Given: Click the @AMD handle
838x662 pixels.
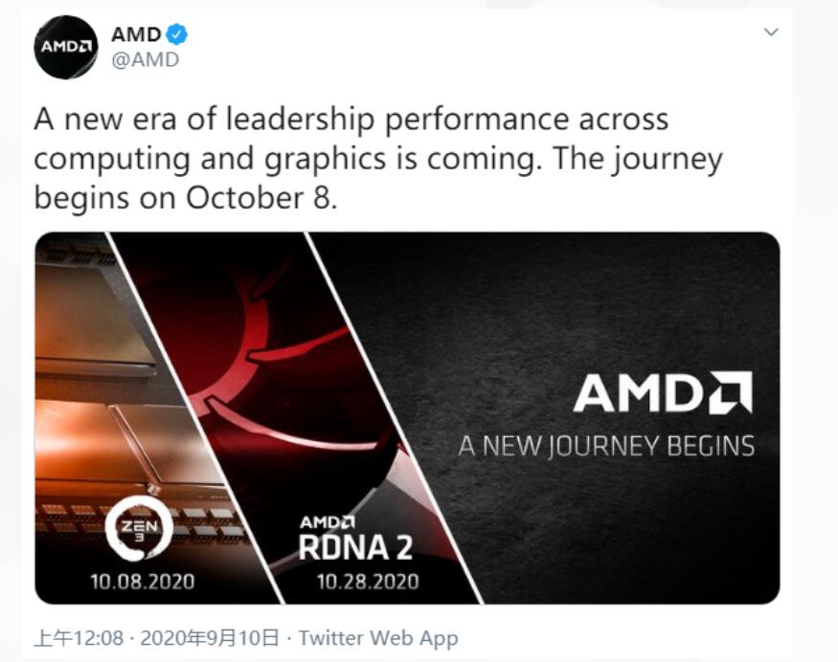Looking at the screenshot, I should click(x=145, y=59).
